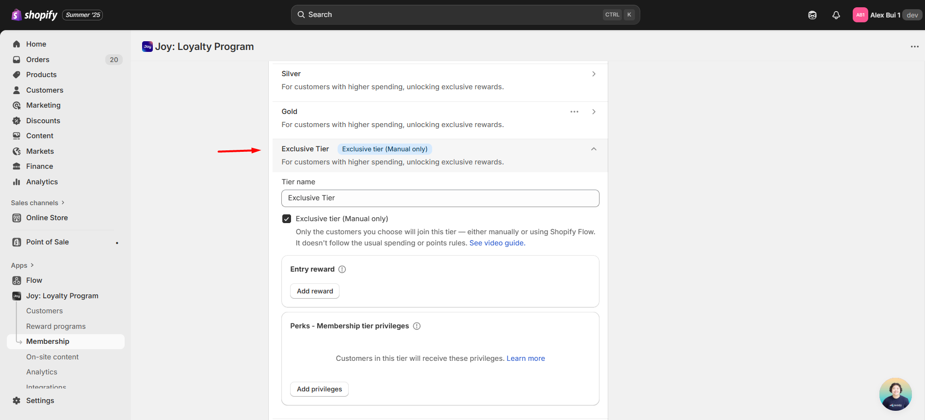The image size is (925, 420).
Task: Click the Perks membership privileges info icon
Action: coord(417,326)
